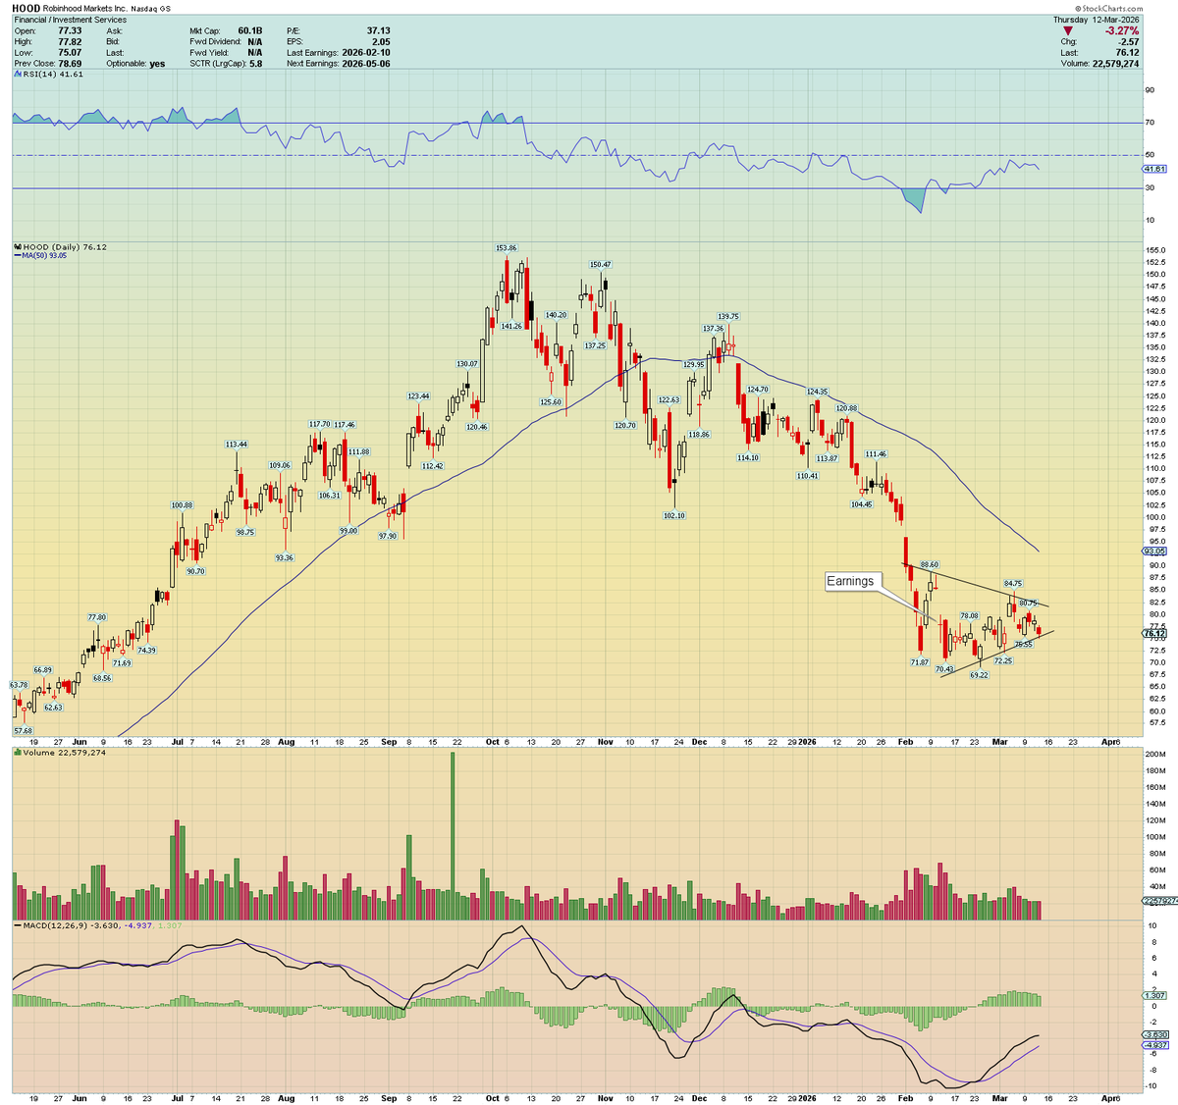Click the red down-triangle change indicator

[1068, 30]
